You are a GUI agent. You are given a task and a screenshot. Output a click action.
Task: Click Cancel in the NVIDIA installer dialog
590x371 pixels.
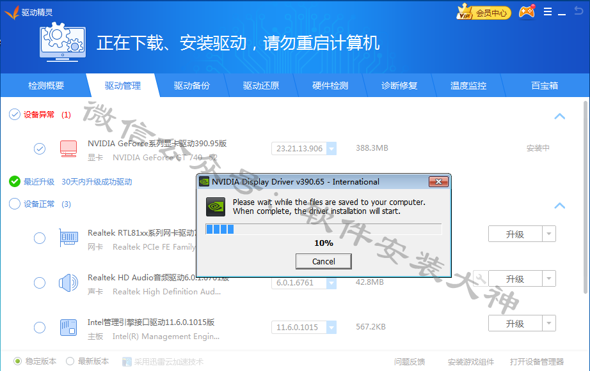324,261
